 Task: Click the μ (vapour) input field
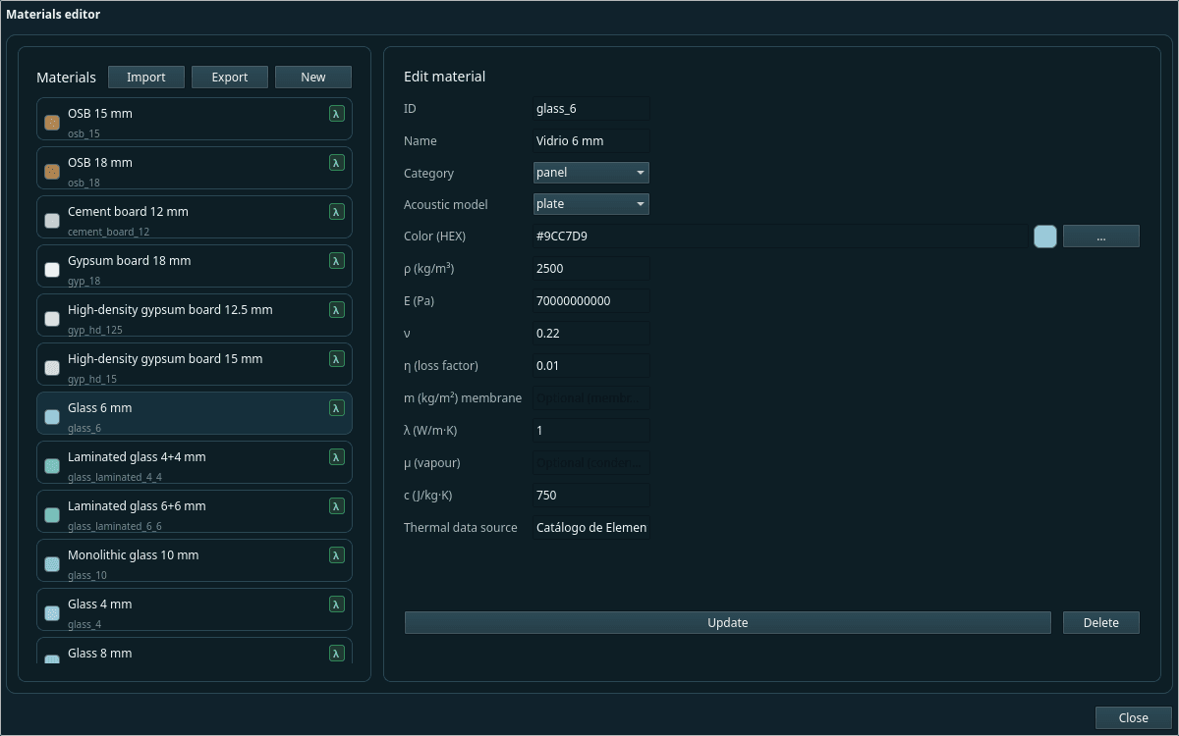click(590, 463)
